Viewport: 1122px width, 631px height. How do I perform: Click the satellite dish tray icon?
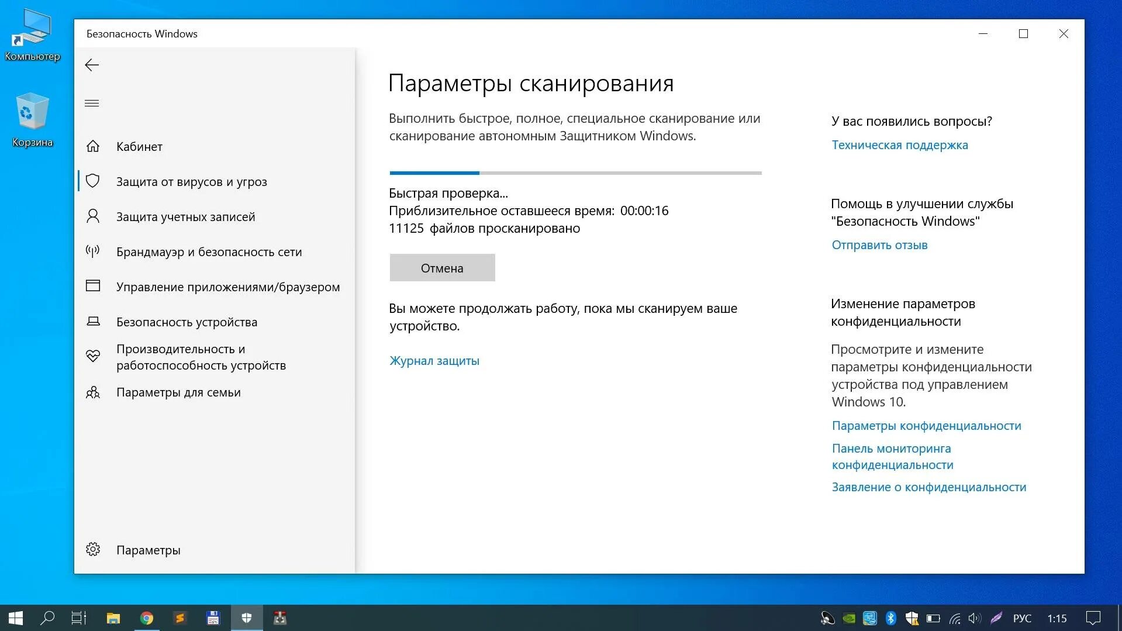pyautogui.click(x=827, y=618)
